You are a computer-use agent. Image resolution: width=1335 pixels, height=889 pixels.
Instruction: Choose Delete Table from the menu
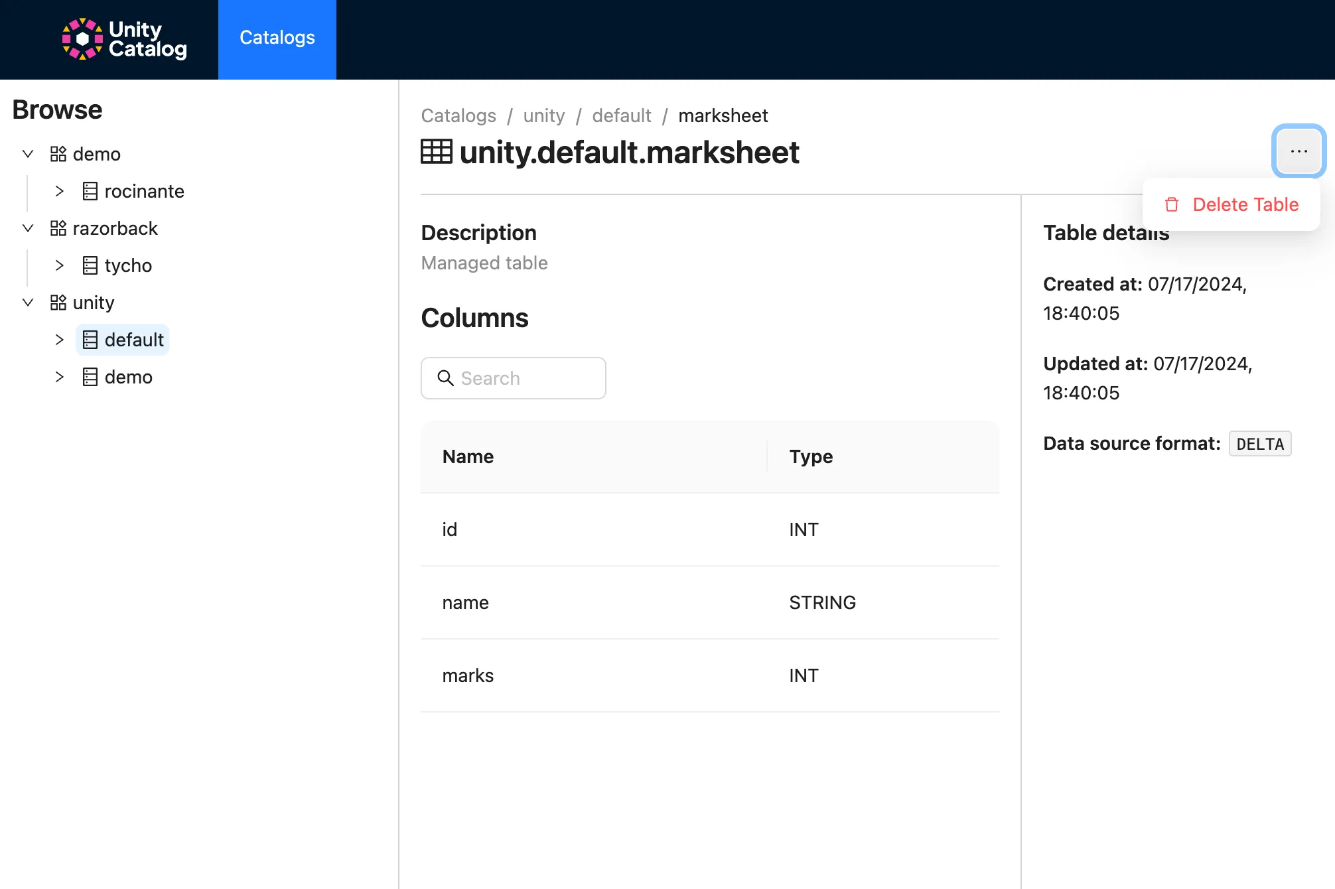1245,204
